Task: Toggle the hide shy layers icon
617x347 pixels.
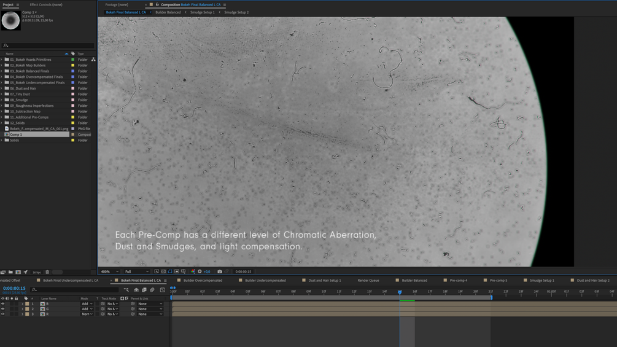Action: [x=136, y=289]
